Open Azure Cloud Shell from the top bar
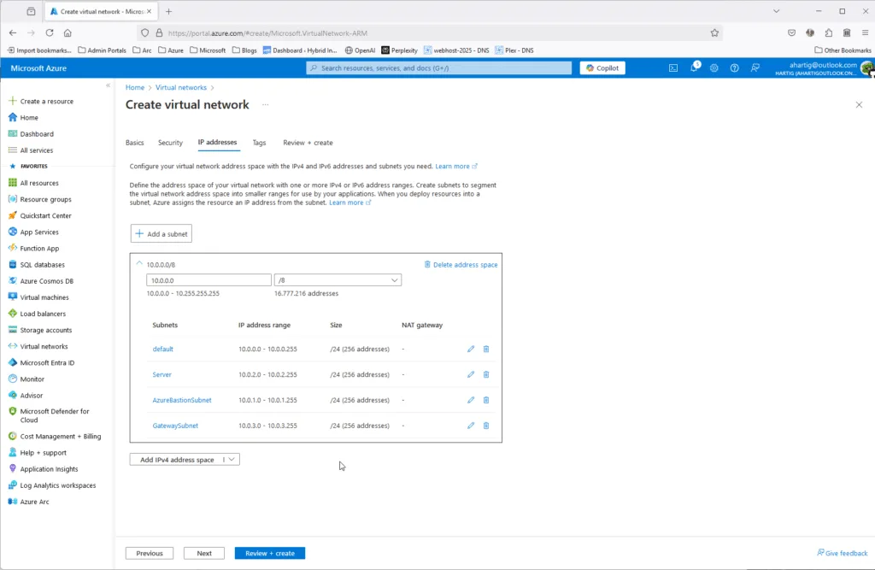Viewport: 875px width, 570px height. 673,68
